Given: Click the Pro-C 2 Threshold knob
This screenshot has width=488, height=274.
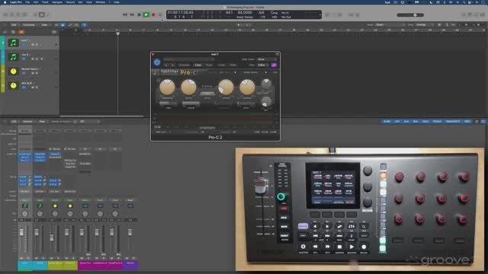Looking at the screenshot, I should 167,87.
